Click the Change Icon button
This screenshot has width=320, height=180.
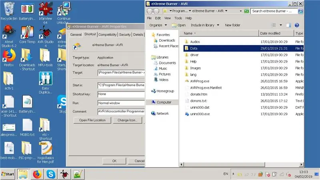pyautogui.click(x=127, y=120)
